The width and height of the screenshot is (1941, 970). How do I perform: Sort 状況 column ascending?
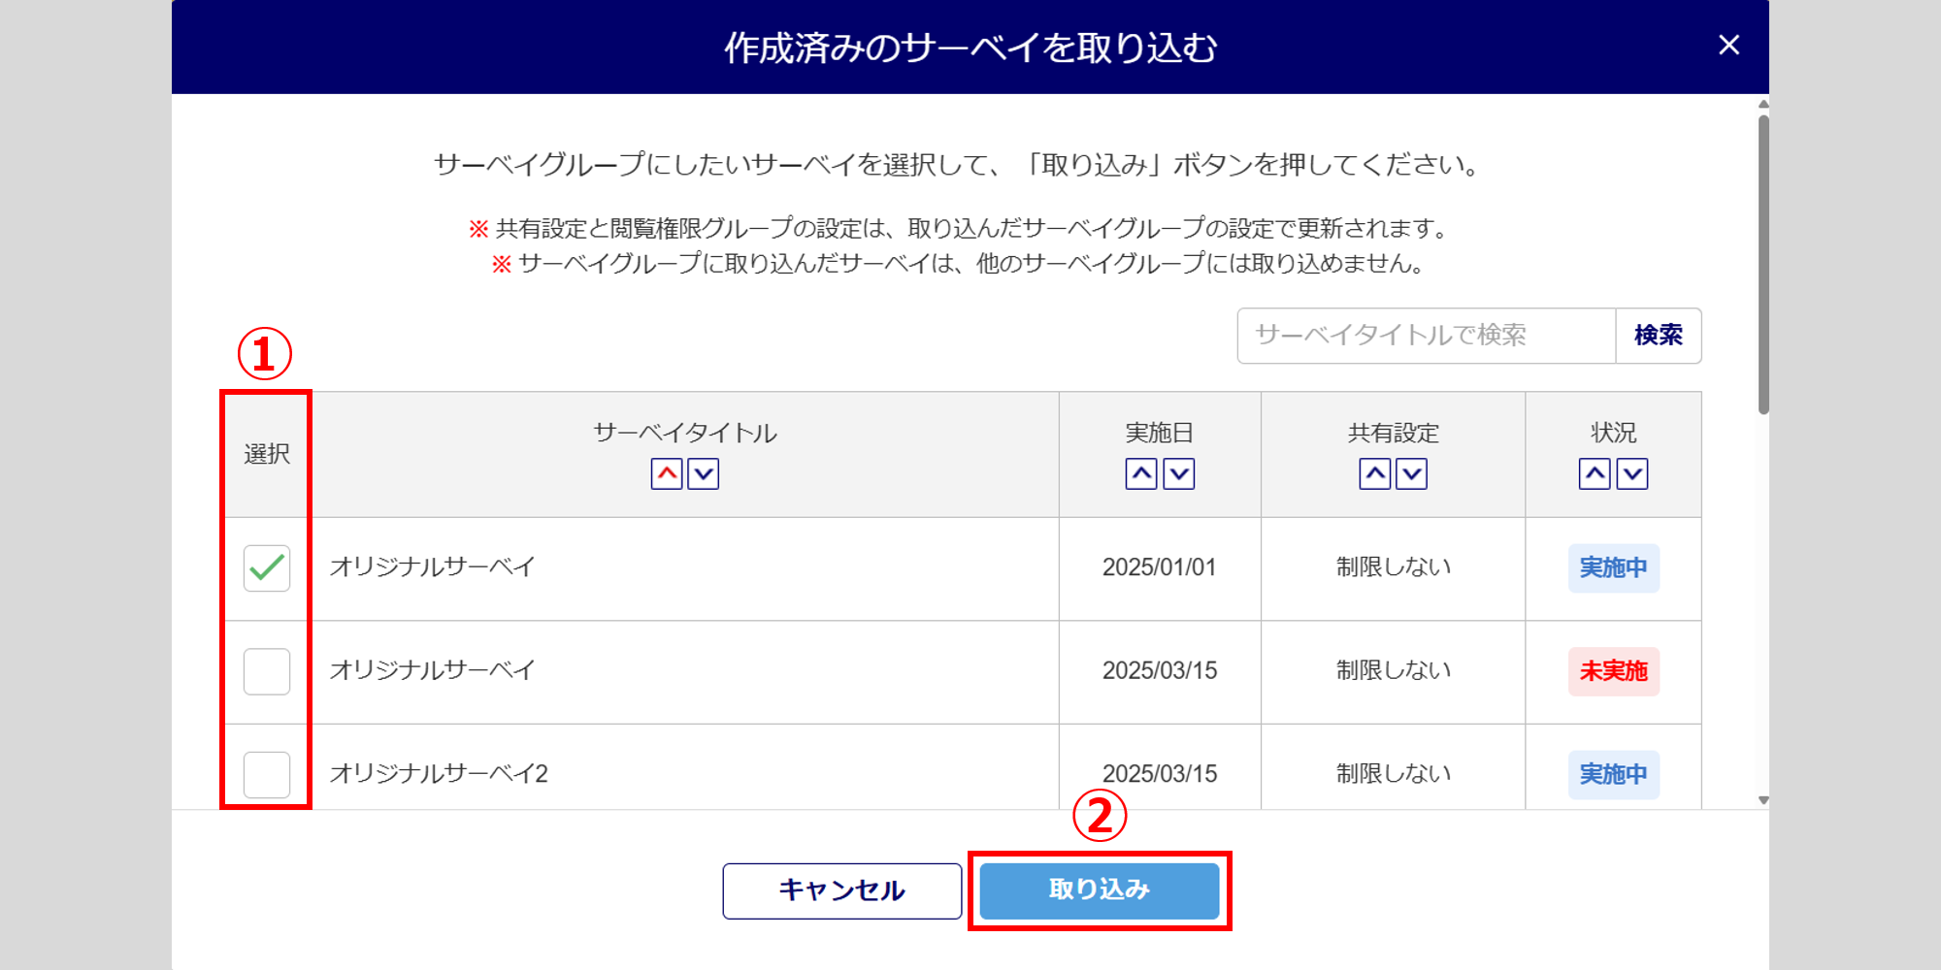(x=1595, y=474)
